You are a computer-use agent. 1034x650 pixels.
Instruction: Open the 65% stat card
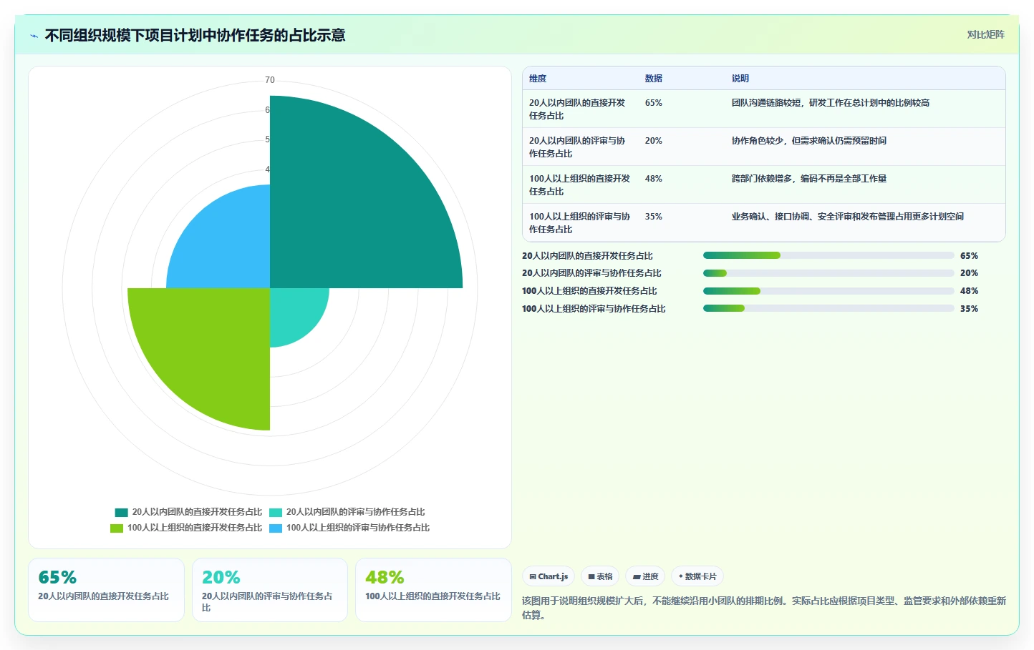(106, 590)
